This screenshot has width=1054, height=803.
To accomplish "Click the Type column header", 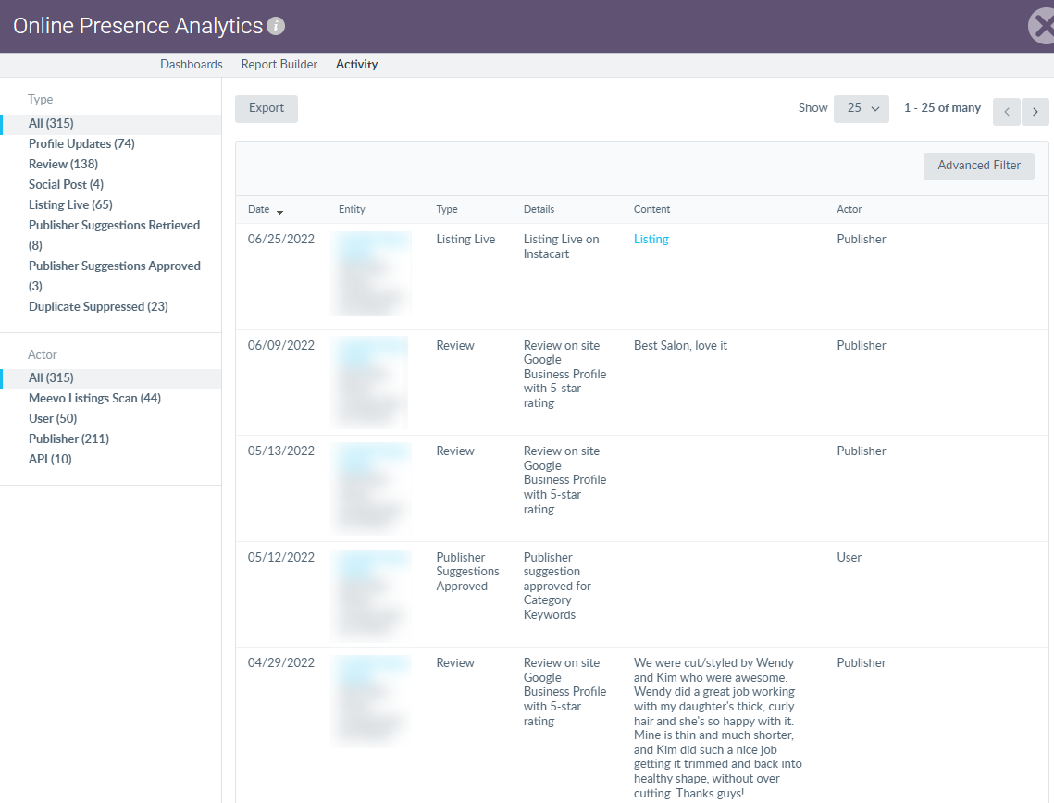I will click(x=446, y=210).
